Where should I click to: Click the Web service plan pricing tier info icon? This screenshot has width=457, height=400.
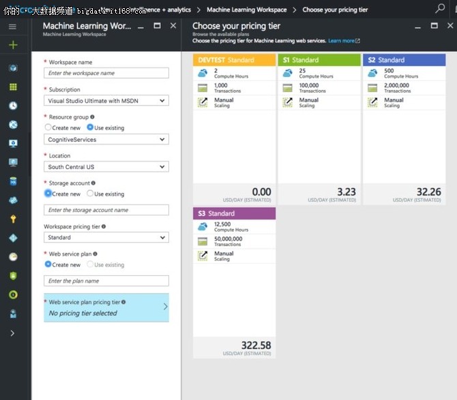[123, 302]
